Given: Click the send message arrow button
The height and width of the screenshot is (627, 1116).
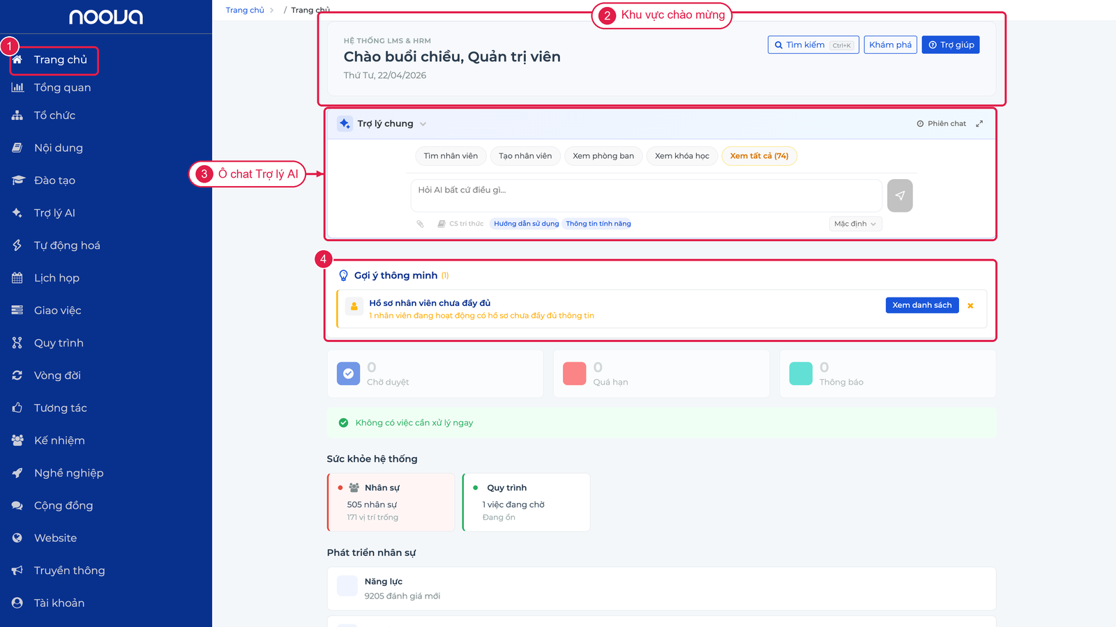Looking at the screenshot, I should coord(900,196).
